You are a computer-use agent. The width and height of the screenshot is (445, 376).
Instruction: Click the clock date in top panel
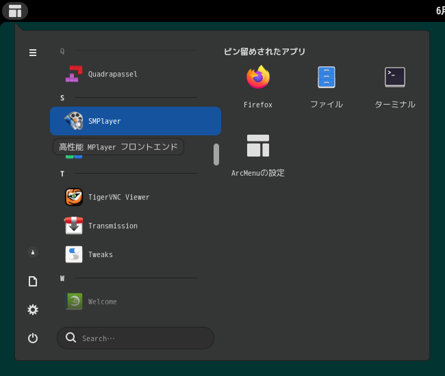tap(440, 11)
